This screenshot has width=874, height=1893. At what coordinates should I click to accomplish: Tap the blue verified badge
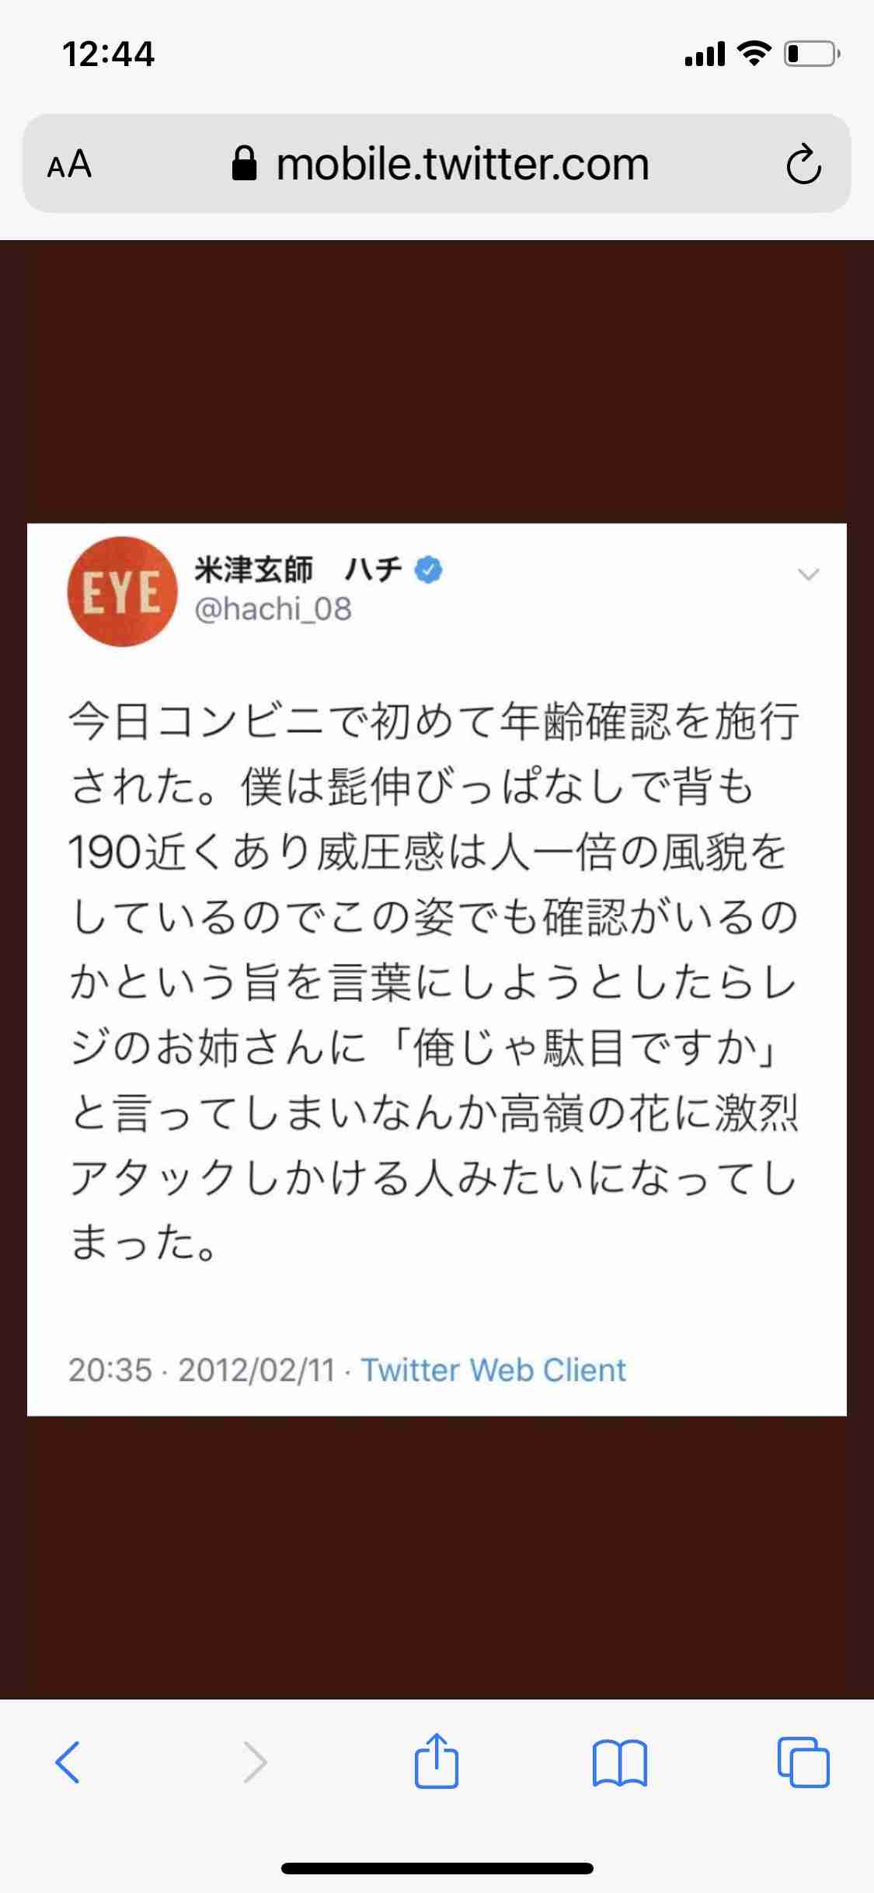pyautogui.click(x=429, y=570)
